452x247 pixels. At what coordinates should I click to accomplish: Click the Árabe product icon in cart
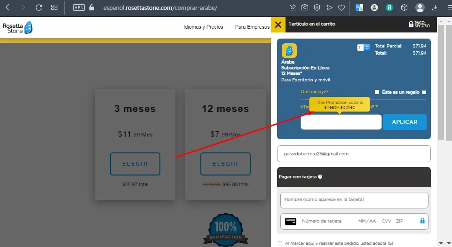point(289,51)
